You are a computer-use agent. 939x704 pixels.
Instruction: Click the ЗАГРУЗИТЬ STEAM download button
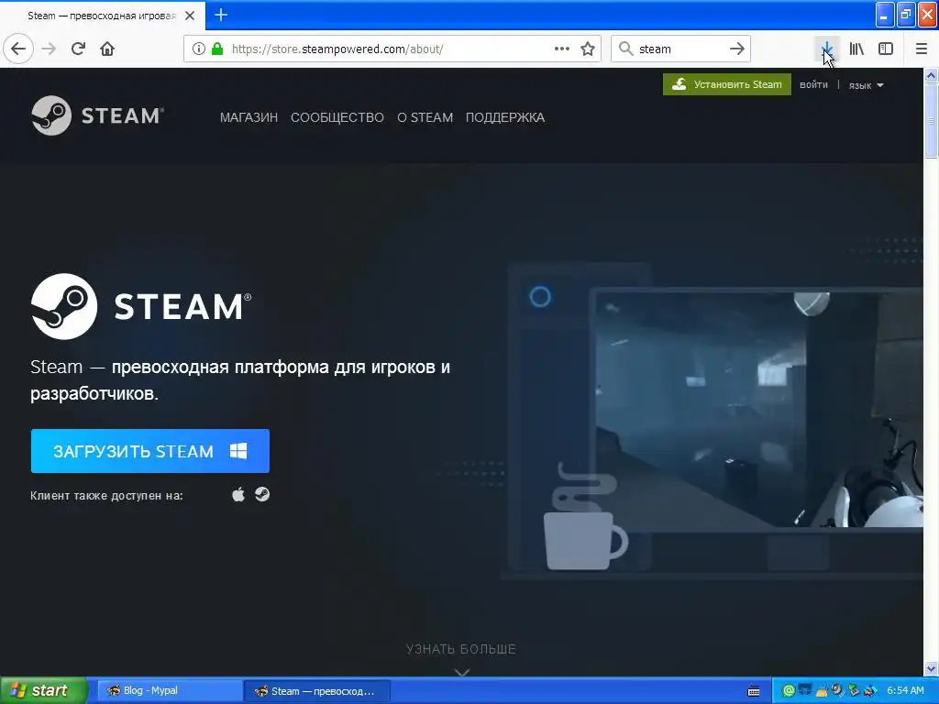[x=150, y=451]
